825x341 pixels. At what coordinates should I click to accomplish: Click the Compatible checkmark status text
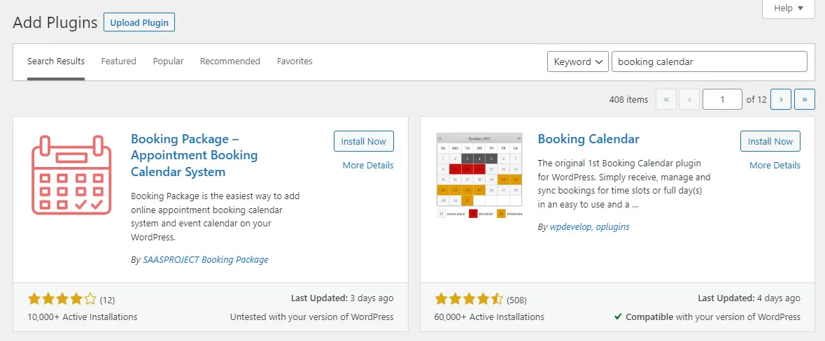(707, 317)
